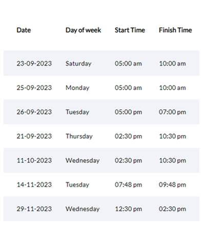Select the Saturday cell
Screen dimensions: 205x234
click(x=78, y=63)
